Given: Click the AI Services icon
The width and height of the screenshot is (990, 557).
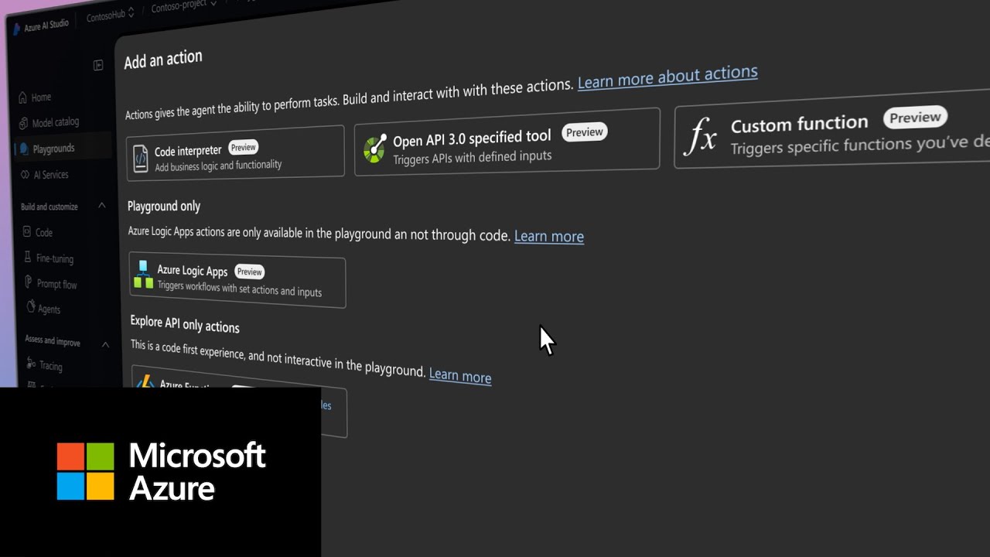Looking at the screenshot, I should tap(26, 175).
